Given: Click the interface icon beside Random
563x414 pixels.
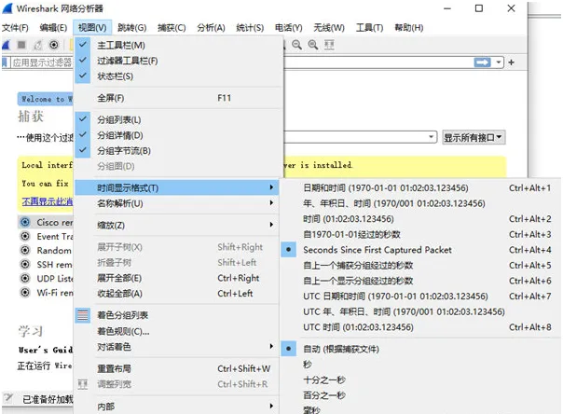Looking at the screenshot, I should pyautogui.click(x=25, y=250).
